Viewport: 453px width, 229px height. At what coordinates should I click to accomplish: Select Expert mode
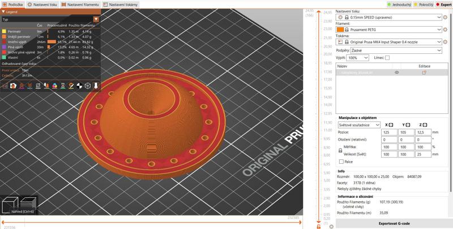pos(443,5)
